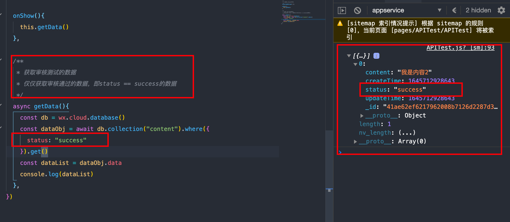
Task: Expand the __proto__: Array(0) entry
Action: pyautogui.click(x=355, y=142)
